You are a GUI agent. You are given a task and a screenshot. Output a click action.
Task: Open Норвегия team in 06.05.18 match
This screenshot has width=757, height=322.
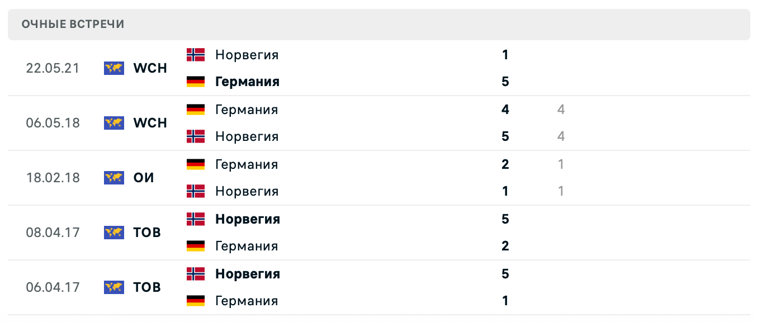247,136
